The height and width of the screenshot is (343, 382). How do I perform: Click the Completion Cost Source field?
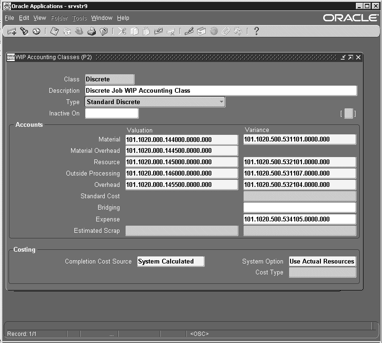171,262
